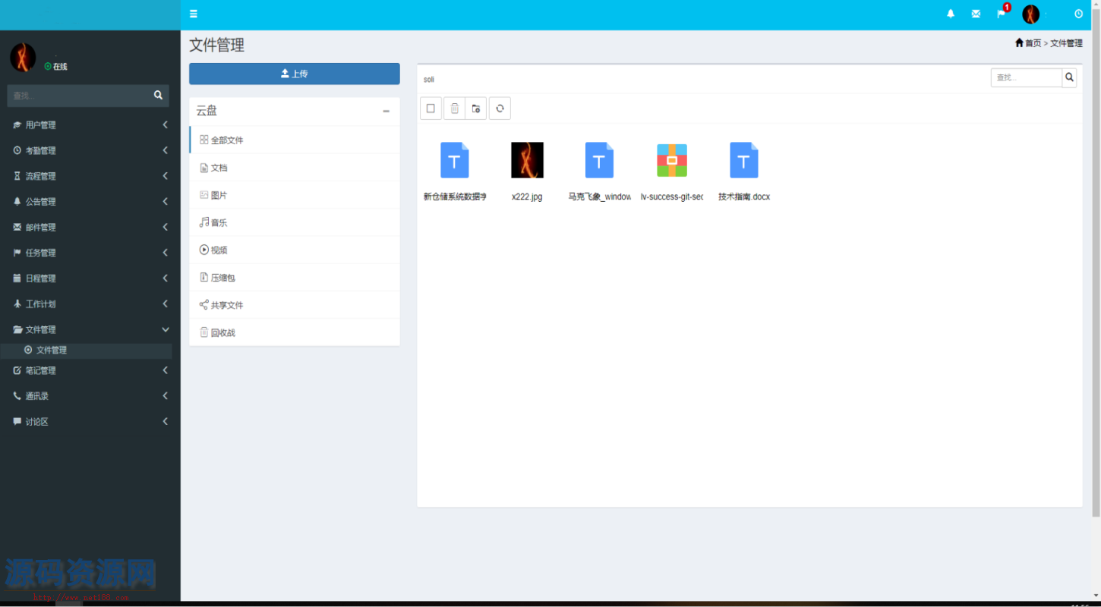Click the page vertical scrollbar
1101x607 pixels.
tap(1096, 273)
